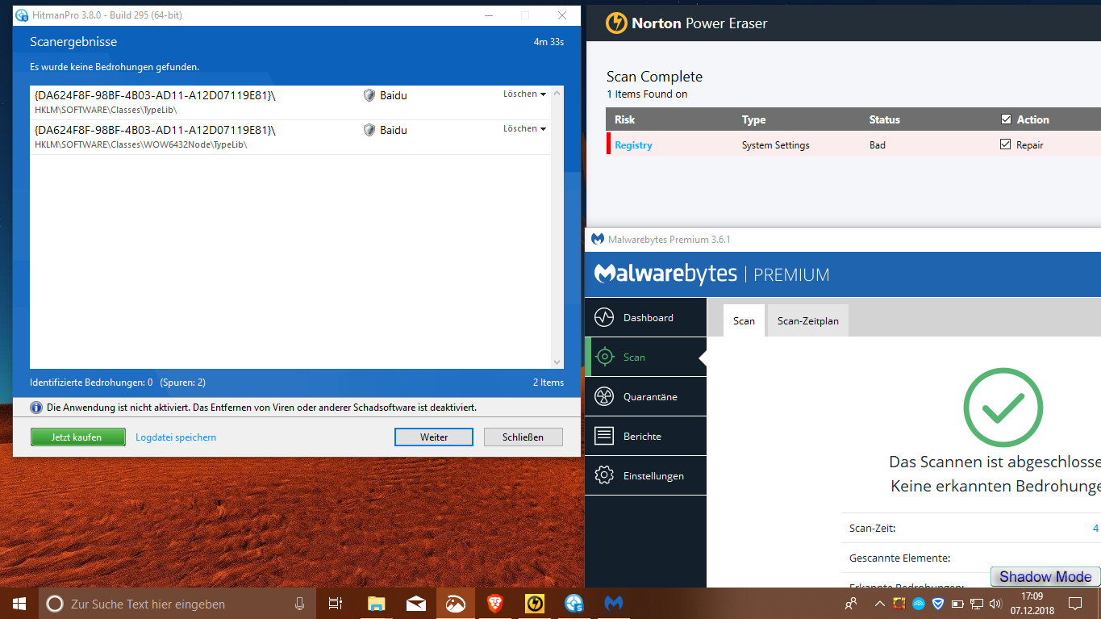This screenshot has width=1101, height=619.
Task: Click the microphone icon in the taskbar search
Action: [300, 603]
